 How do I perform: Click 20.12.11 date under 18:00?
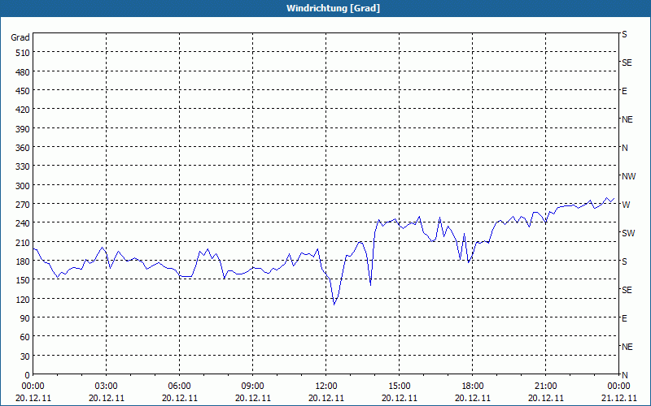[473, 398]
